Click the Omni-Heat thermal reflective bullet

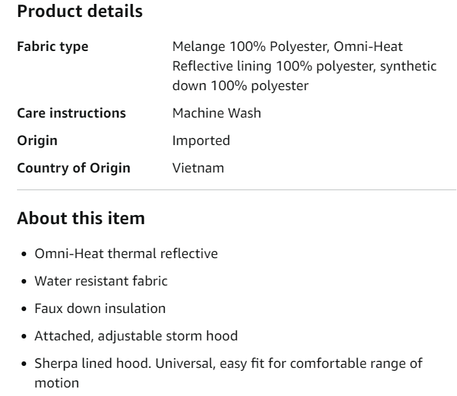[x=126, y=254]
